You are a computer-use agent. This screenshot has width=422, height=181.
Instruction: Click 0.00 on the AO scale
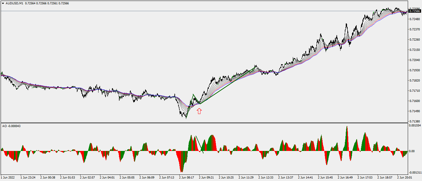pyautogui.click(x=412, y=151)
